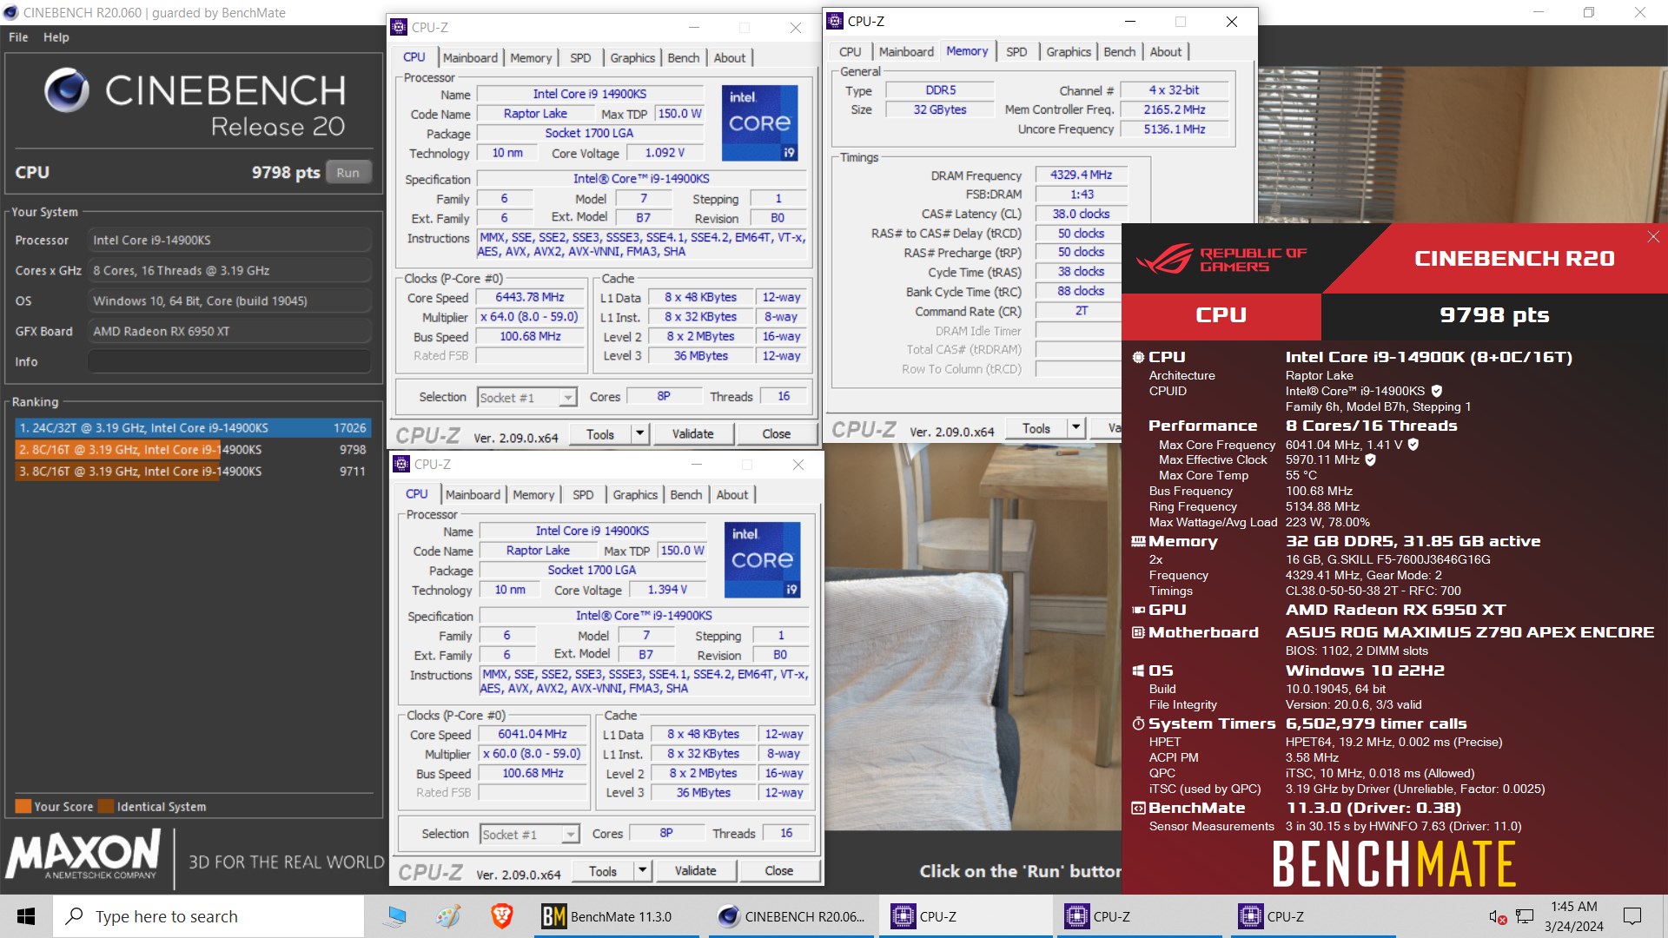Click the verified checkmark next to CPUID
Image resolution: width=1668 pixels, height=938 pixels.
[x=1437, y=391]
